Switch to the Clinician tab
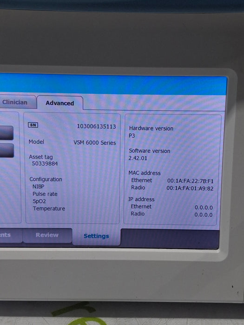The width and height of the screenshot is (244, 325). coord(18,102)
